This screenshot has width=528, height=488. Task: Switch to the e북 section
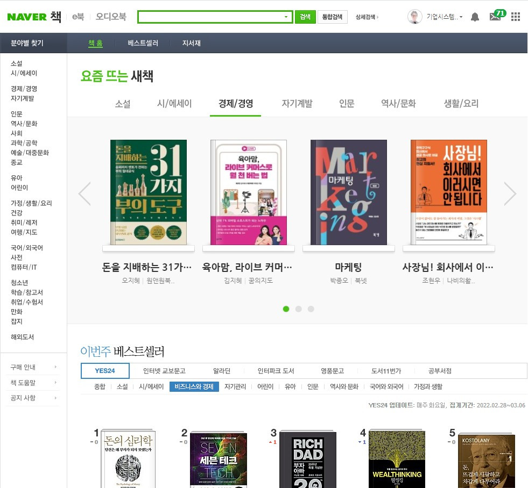(78, 17)
